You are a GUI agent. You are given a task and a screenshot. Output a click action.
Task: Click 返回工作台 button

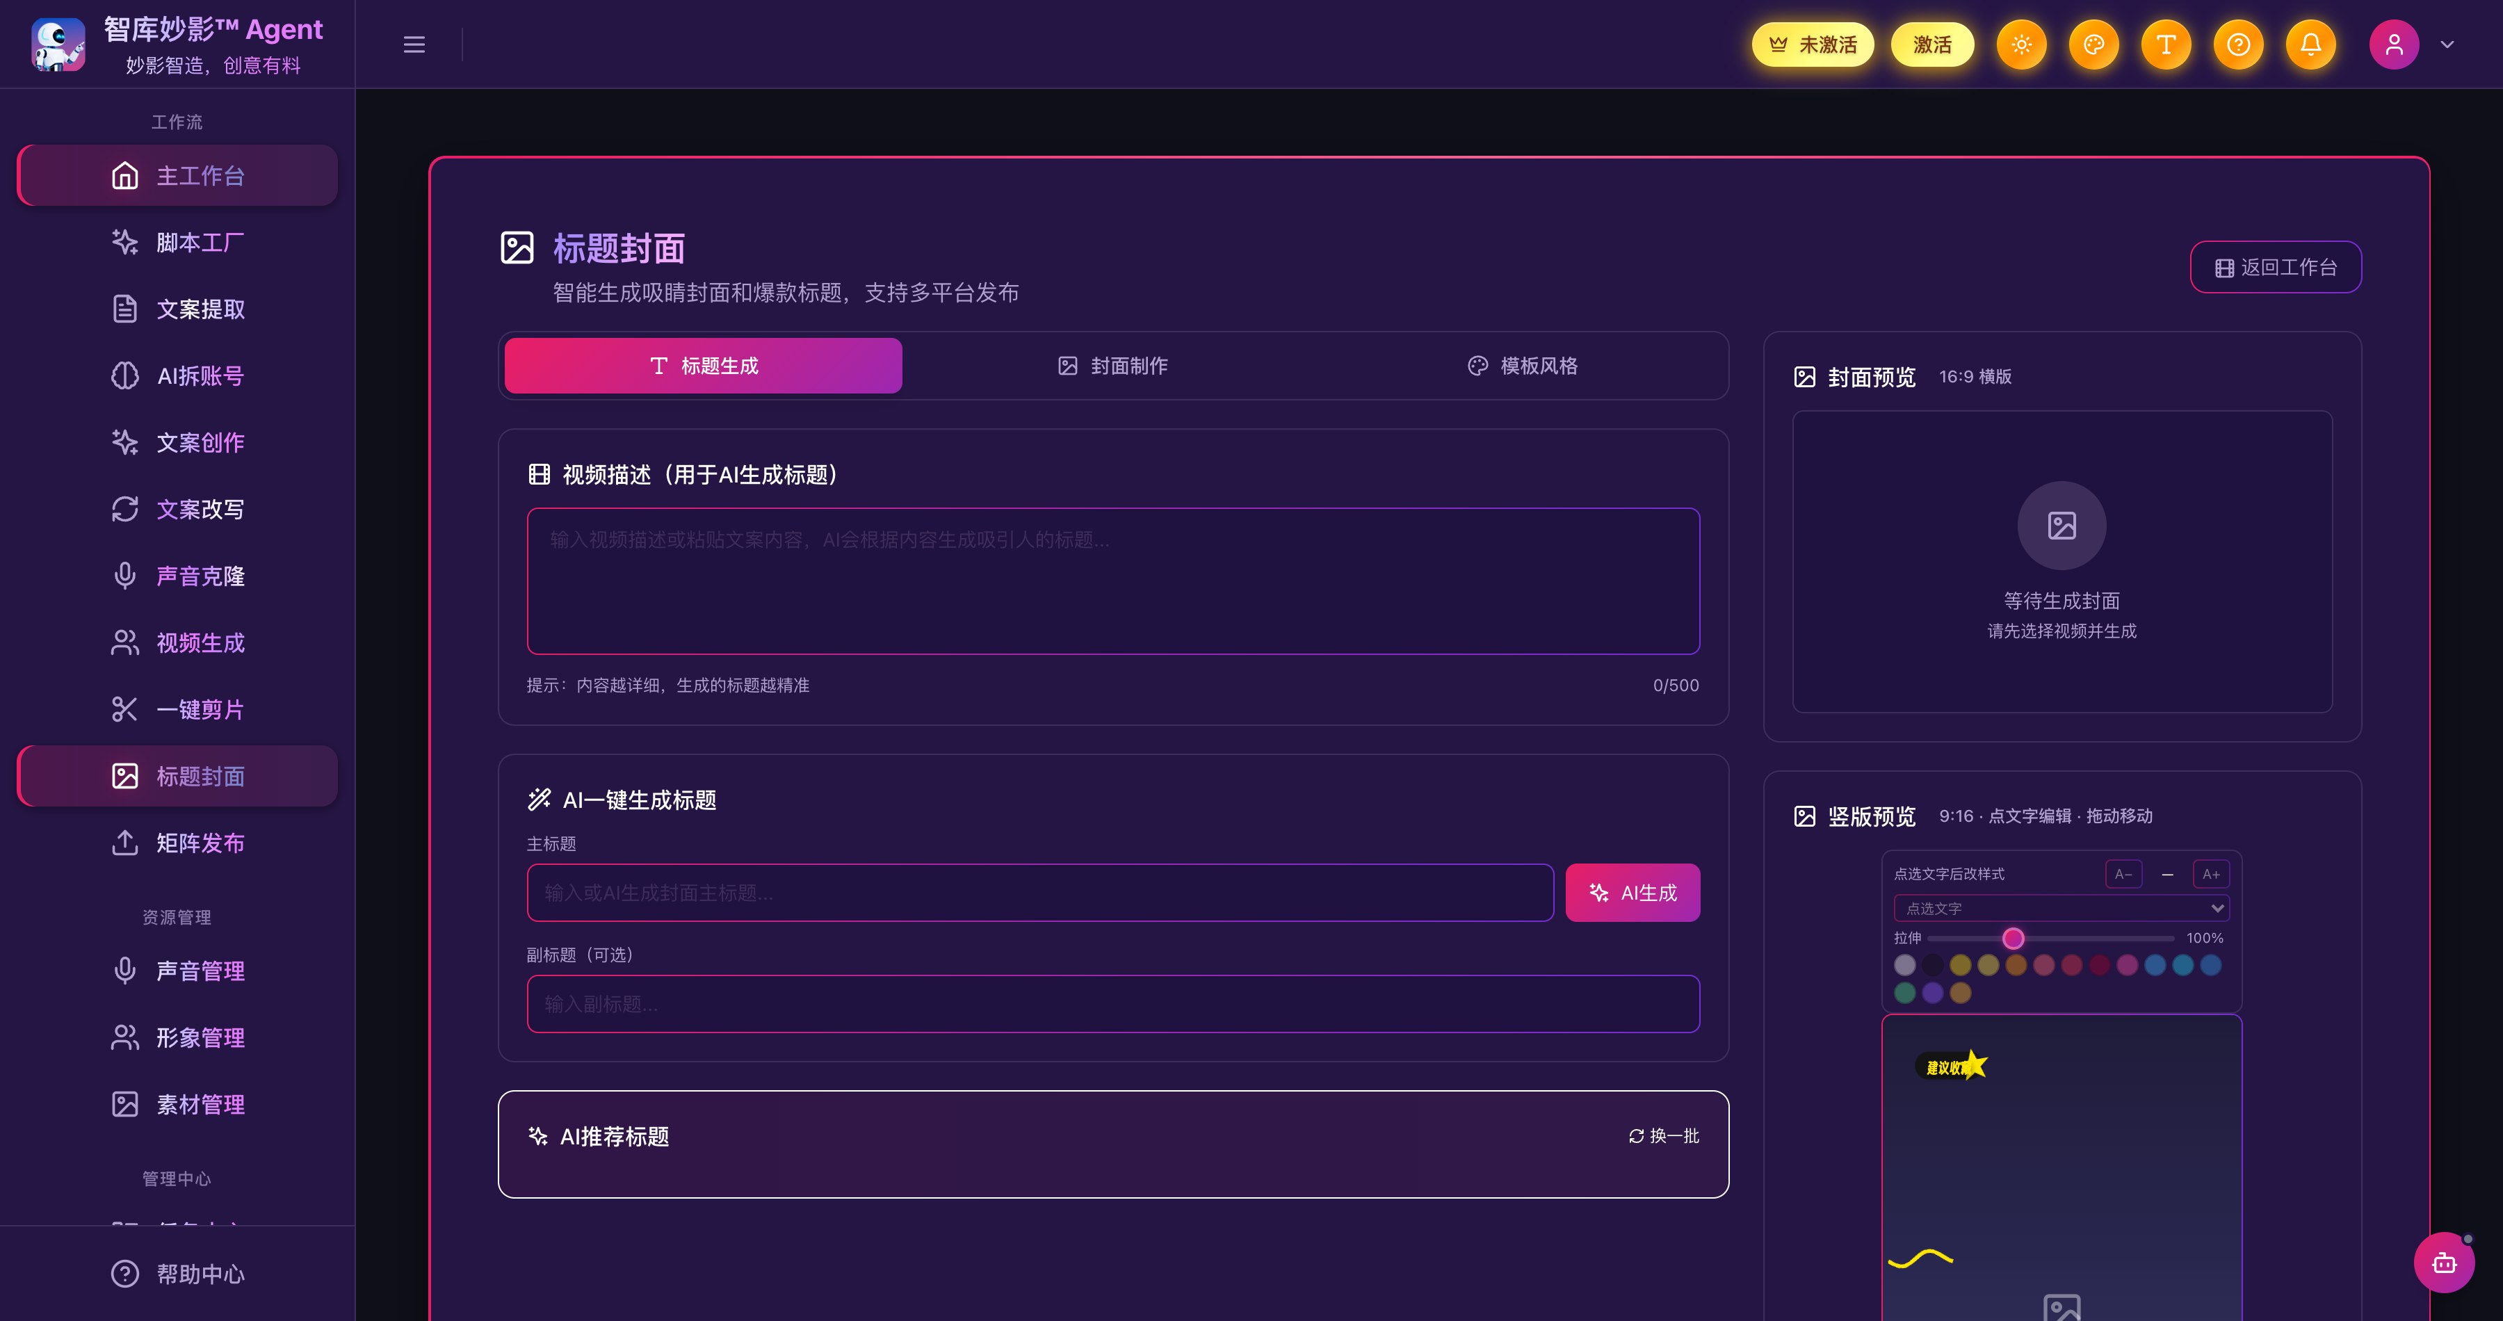[x=2276, y=267]
